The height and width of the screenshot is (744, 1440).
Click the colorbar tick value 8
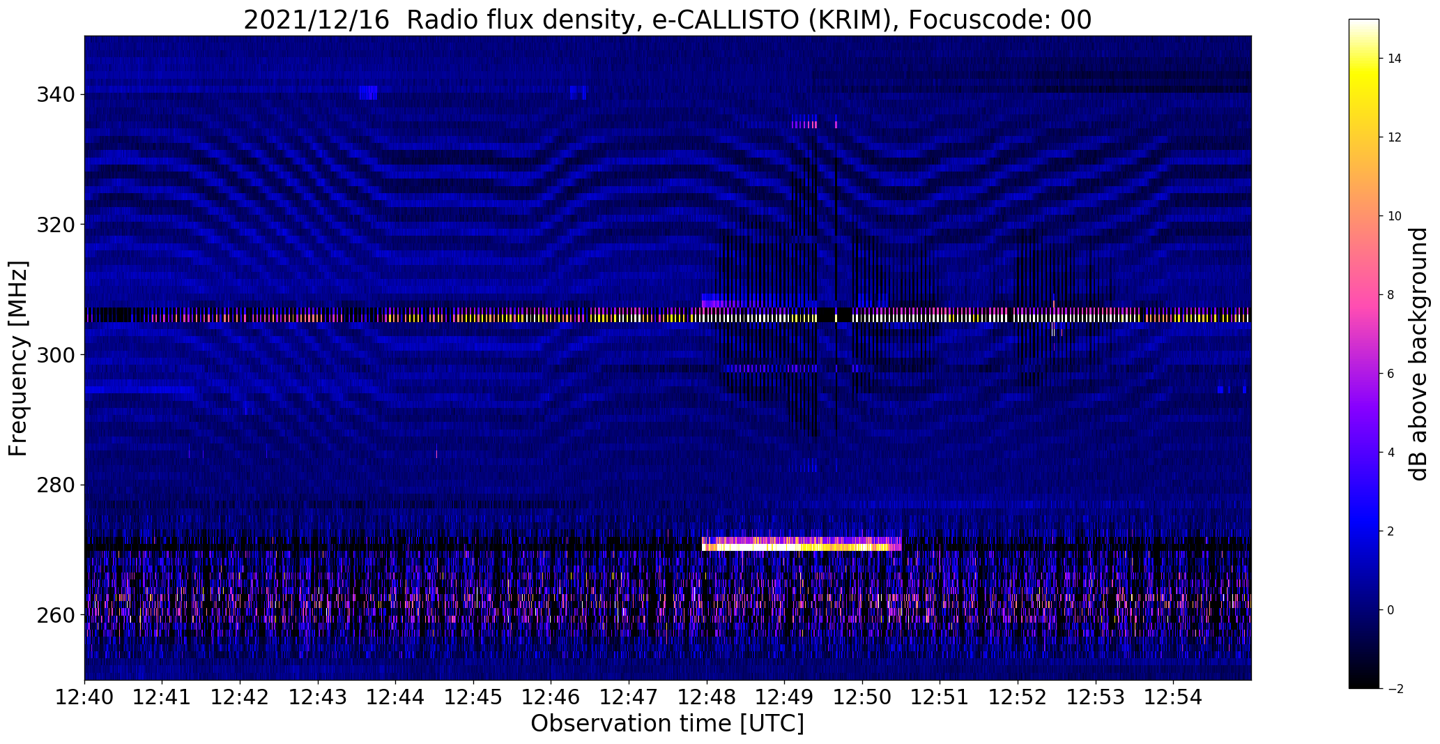pyautogui.click(x=1391, y=295)
